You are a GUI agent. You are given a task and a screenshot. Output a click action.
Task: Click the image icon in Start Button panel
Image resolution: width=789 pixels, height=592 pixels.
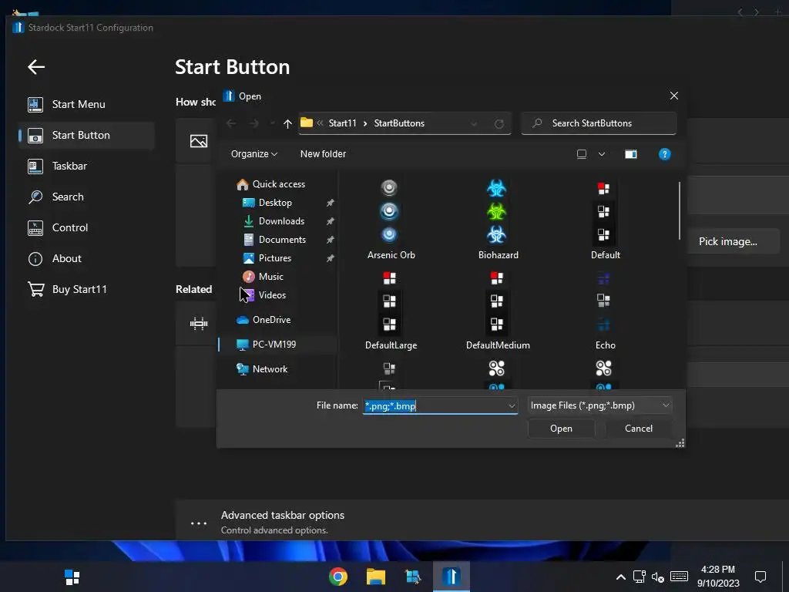pos(199,141)
